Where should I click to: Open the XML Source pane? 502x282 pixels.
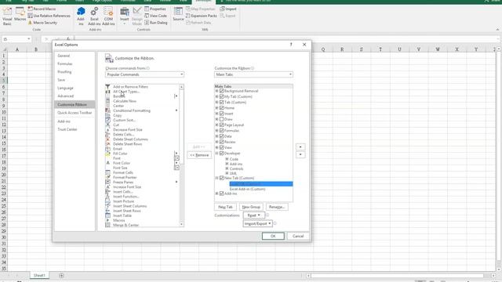pyautogui.click(x=178, y=14)
